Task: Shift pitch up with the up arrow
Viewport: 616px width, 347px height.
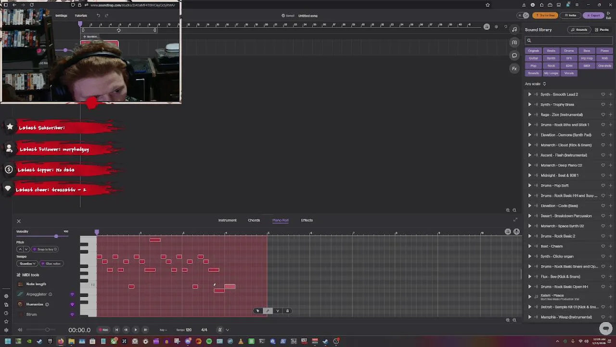Action: point(20,249)
